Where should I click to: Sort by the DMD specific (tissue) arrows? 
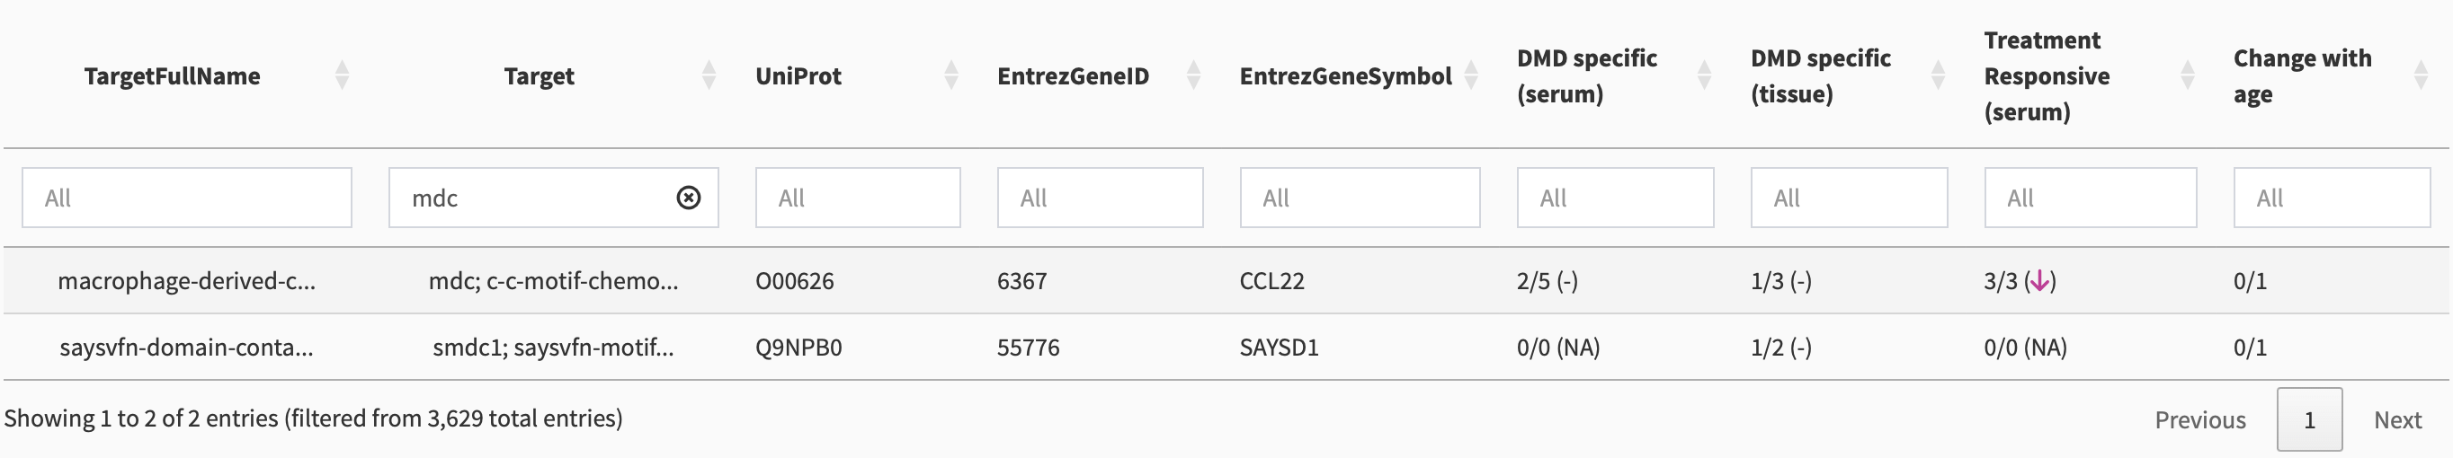1938,75
